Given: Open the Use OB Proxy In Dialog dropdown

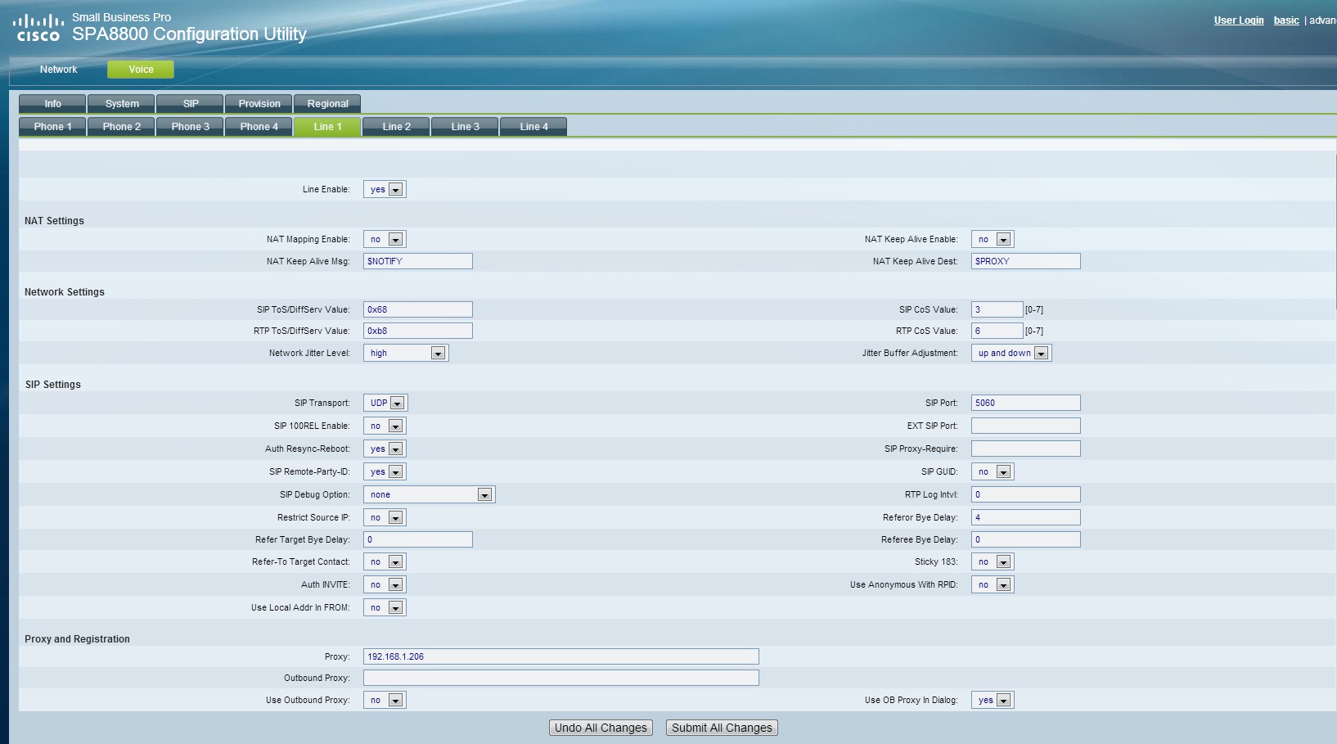Looking at the screenshot, I should (x=993, y=701).
